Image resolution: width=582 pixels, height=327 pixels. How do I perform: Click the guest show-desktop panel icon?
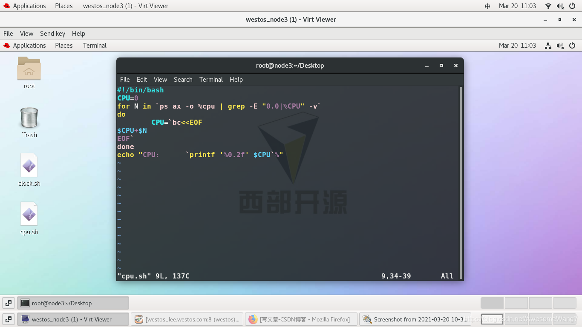coord(9,303)
